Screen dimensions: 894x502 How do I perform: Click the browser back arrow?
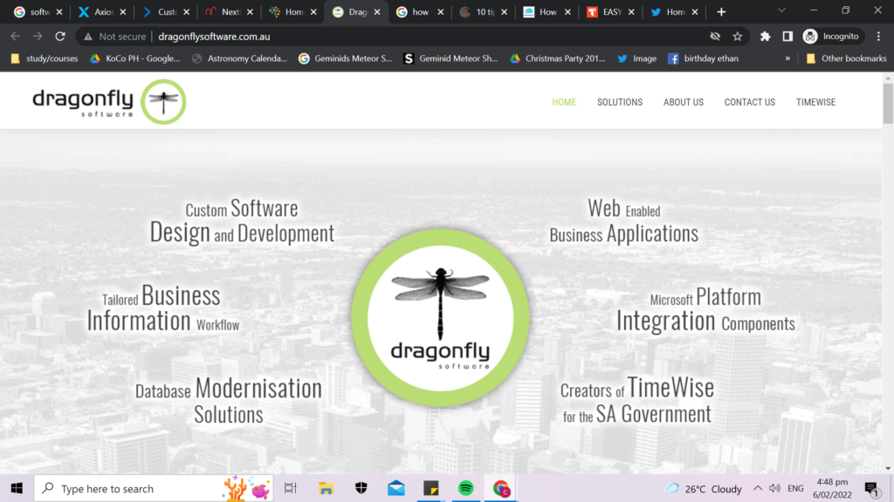pyautogui.click(x=16, y=37)
